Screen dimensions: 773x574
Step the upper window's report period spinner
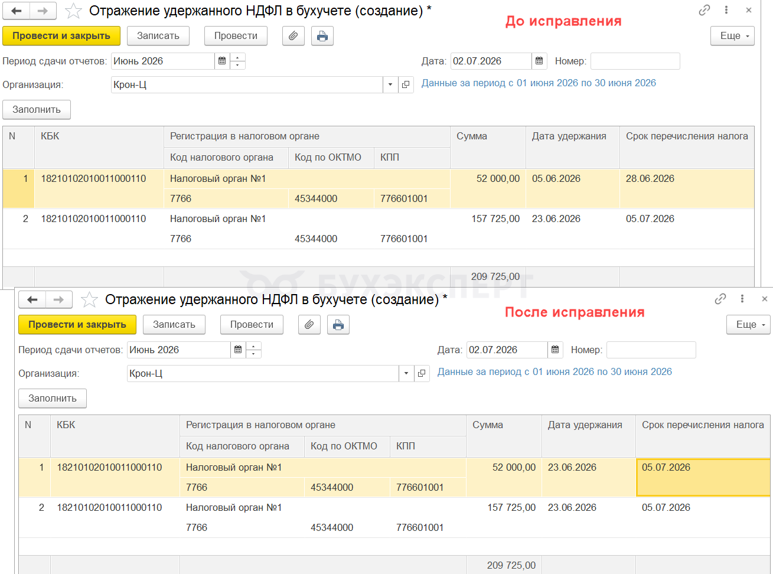coord(237,61)
